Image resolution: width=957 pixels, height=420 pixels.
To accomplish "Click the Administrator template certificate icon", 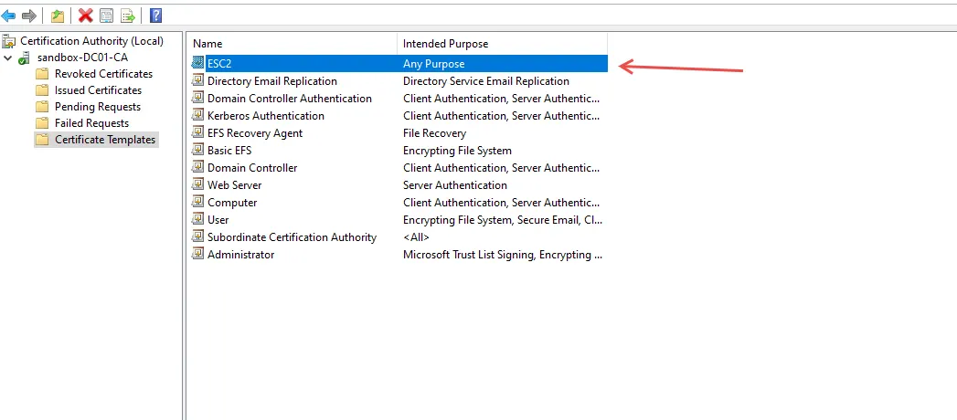I will pyautogui.click(x=198, y=255).
